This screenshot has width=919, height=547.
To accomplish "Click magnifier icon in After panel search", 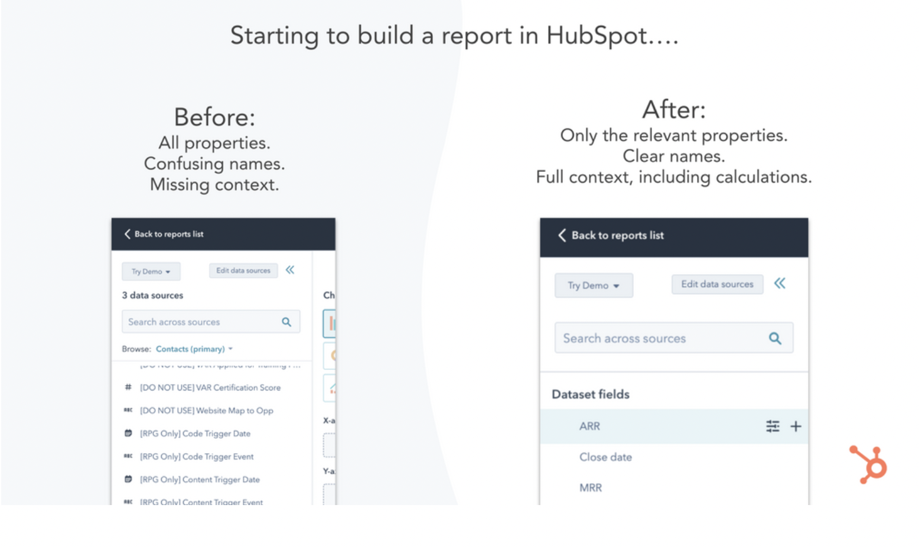I will coord(775,338).
